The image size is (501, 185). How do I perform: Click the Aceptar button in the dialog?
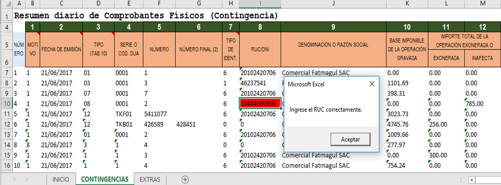[350, 139]
